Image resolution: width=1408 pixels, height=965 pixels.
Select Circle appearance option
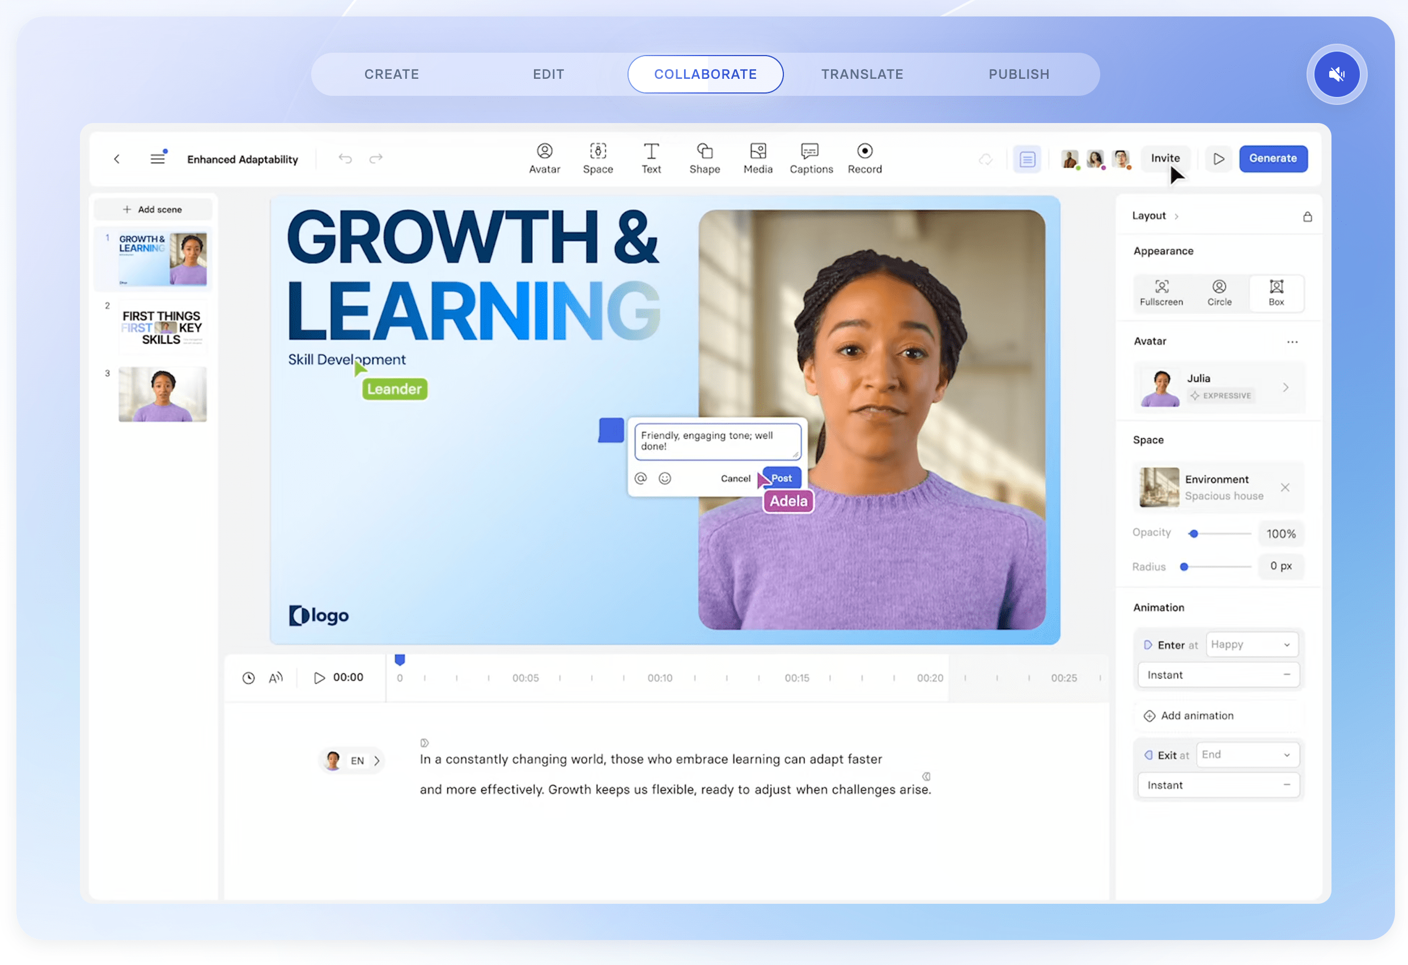(x=1219, y=293)
